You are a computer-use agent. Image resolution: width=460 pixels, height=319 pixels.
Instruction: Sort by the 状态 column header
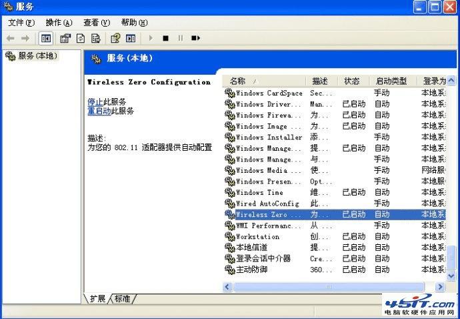(353, 81)
